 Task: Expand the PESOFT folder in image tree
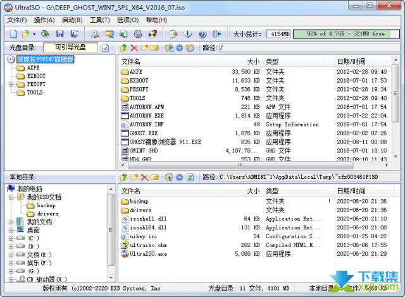point(12,84)
